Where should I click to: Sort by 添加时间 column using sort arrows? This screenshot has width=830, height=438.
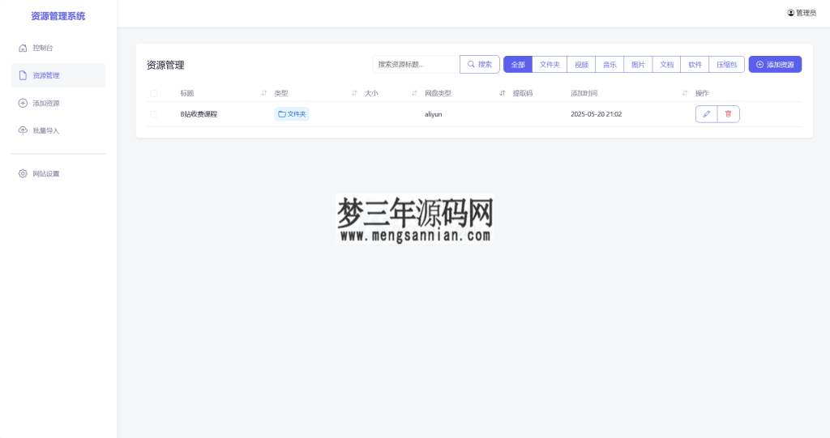coord(684,93)
